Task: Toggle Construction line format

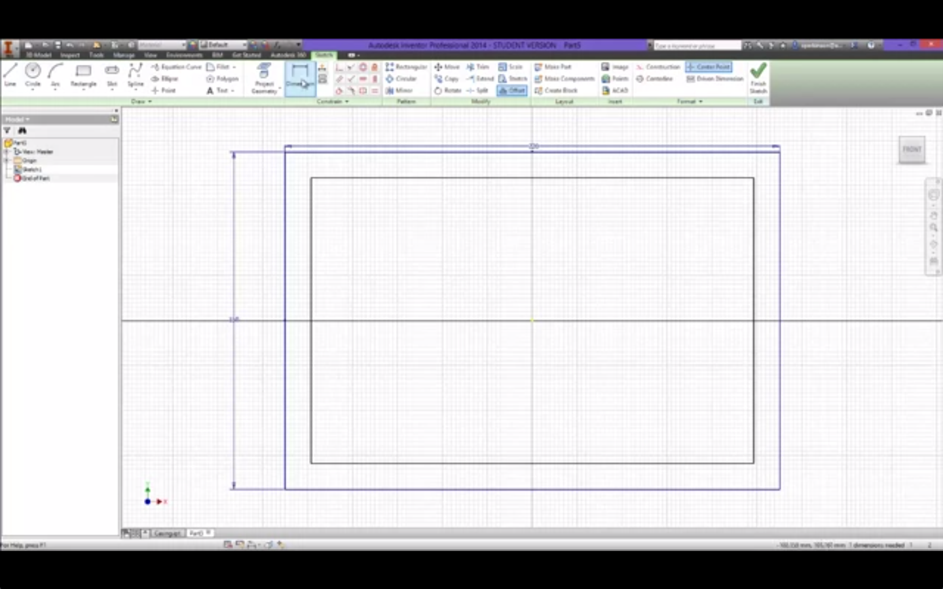Action: (658, 67)
